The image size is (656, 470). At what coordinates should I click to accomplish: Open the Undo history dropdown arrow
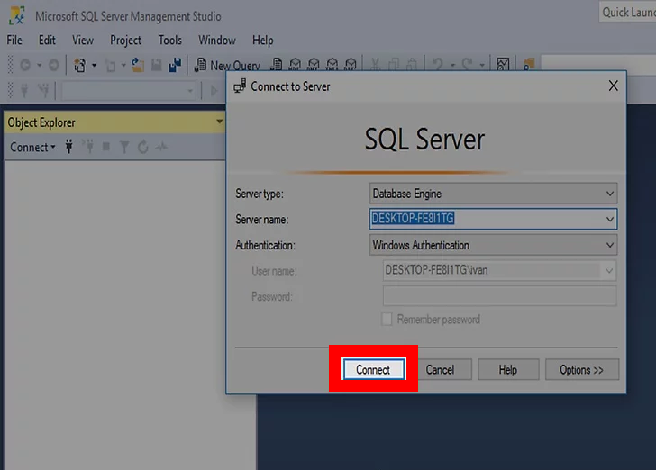tap(452, 65)
